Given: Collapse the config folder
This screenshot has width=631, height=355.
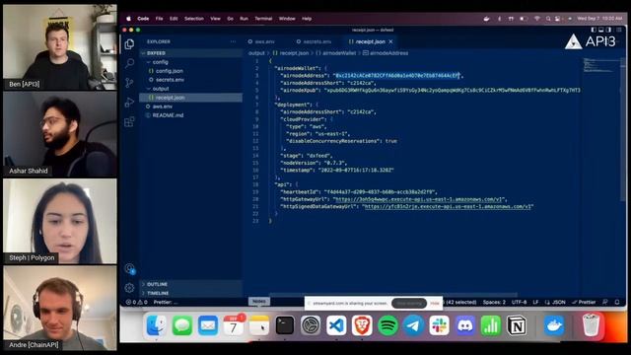Looking at the screenshot, I should pos(190,62).
